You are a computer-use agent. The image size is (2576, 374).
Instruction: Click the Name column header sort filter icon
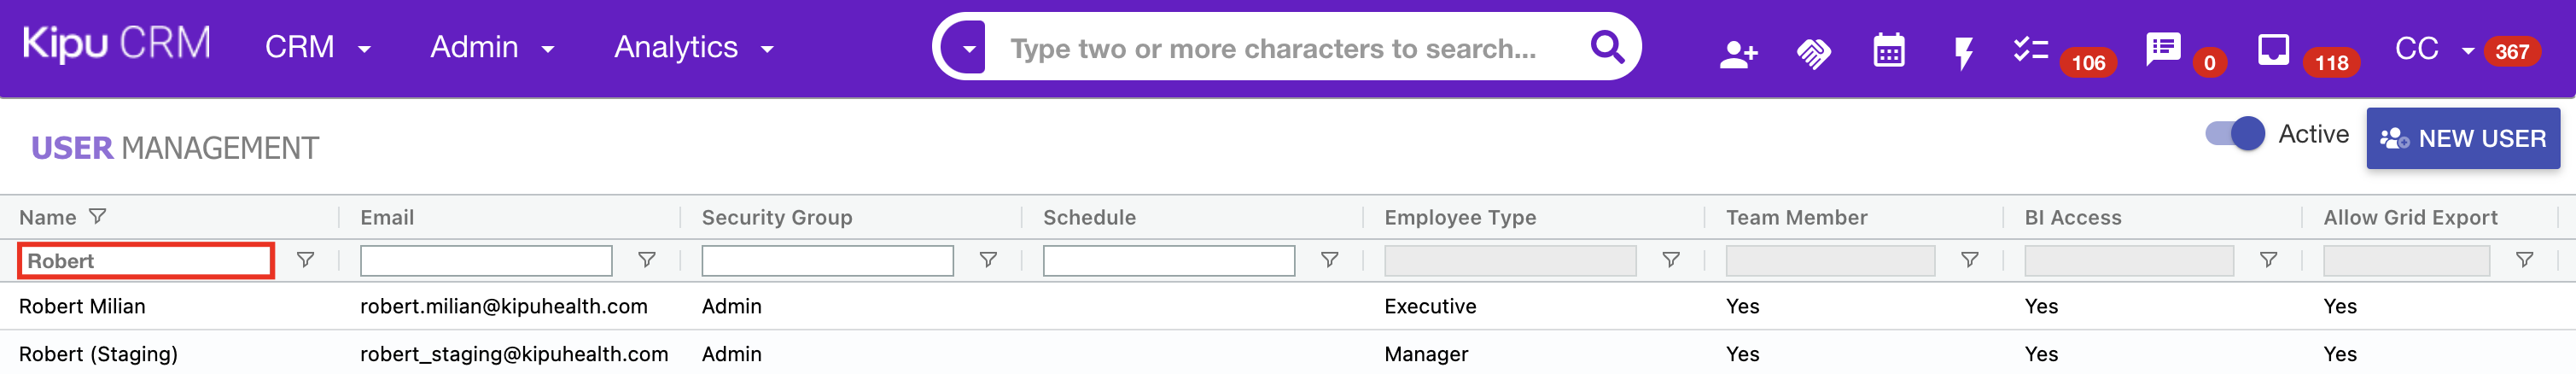point(97,216)
